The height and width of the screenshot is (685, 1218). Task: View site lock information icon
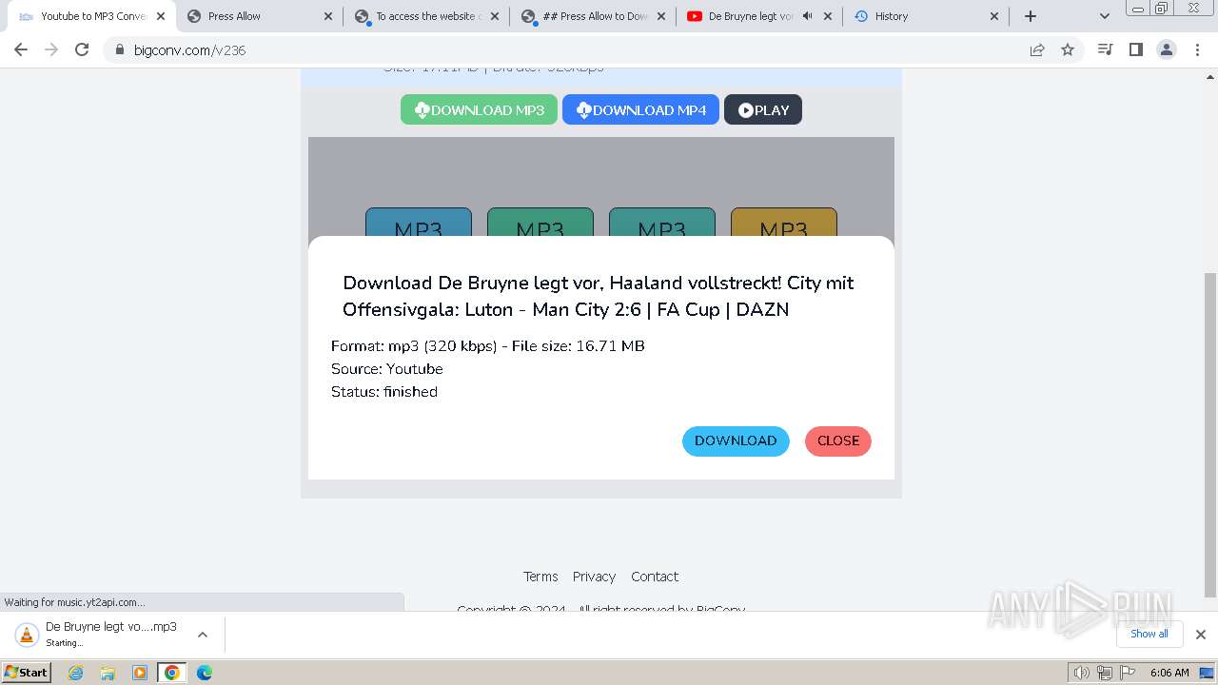(119, 49)
